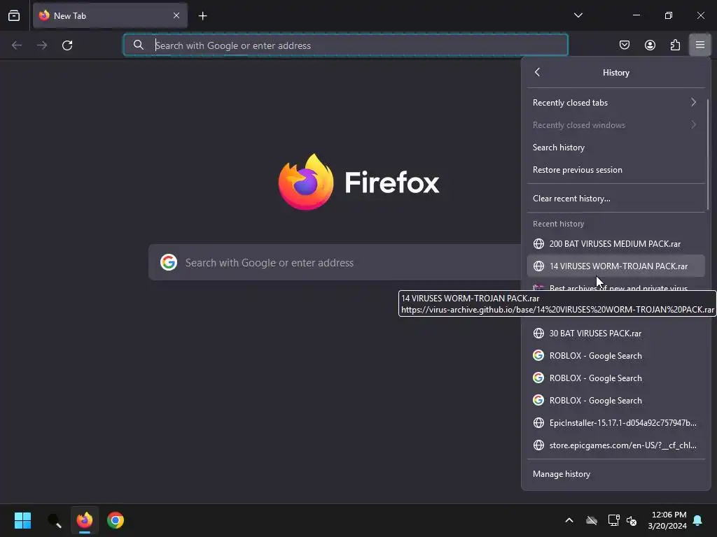Reload the current page
The width and height of the screenshot is (717, 537).
point(67,45)
